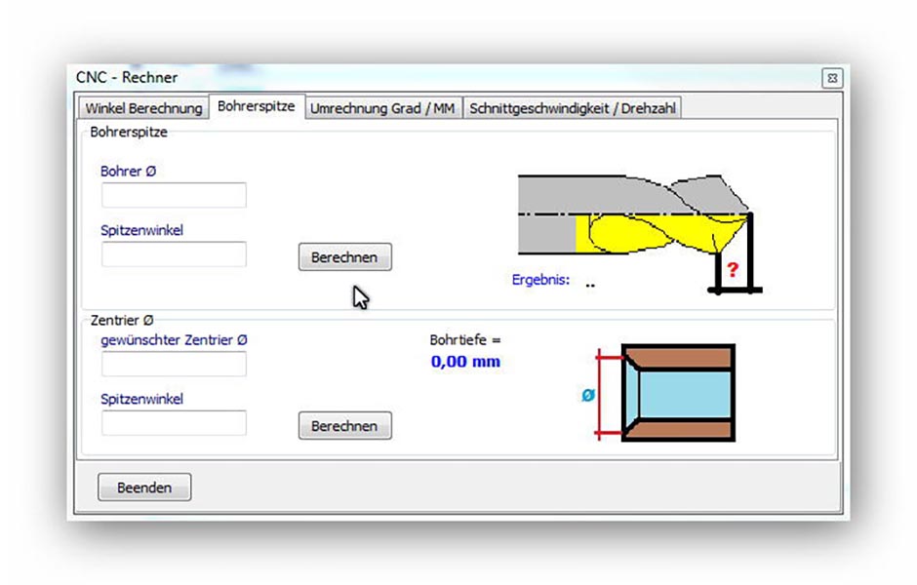Image resolution: width=917 pixels, height=585 pixels.
Task: Click the Ergebnis result label
Action: [540, 280]
